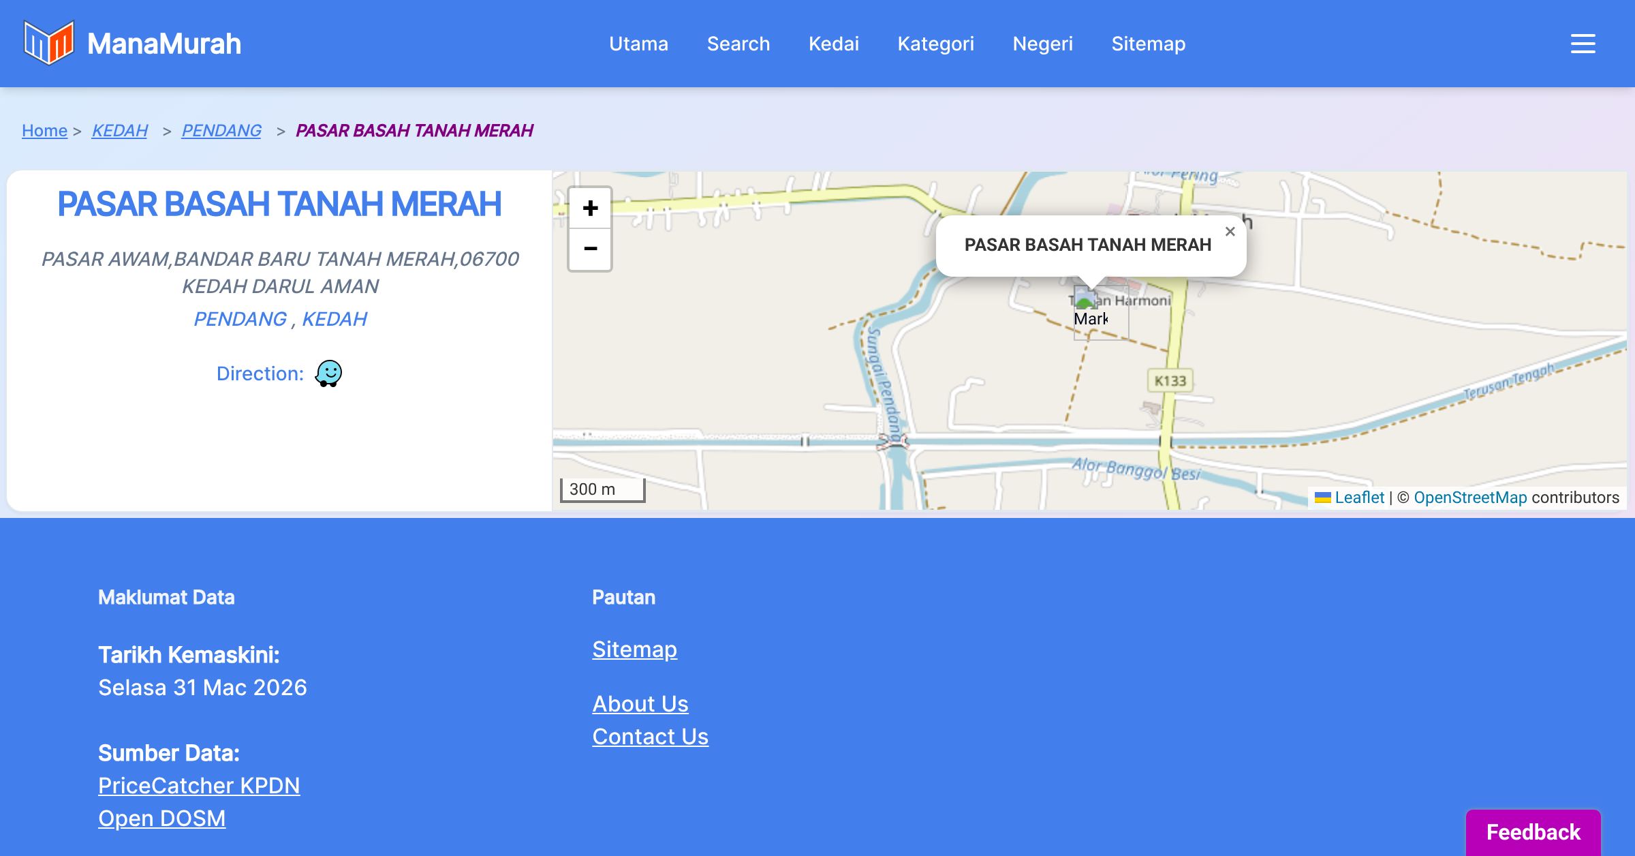This screenshot has height=856, width=1635.
Task: Open Waze direction icon
Action: point(328,373)
